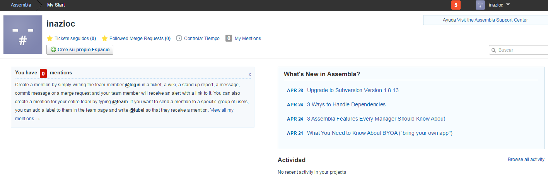Screen dimensions: 548x188
Task: Select the My Start breadcrumb tab
Action: point(56,5)
